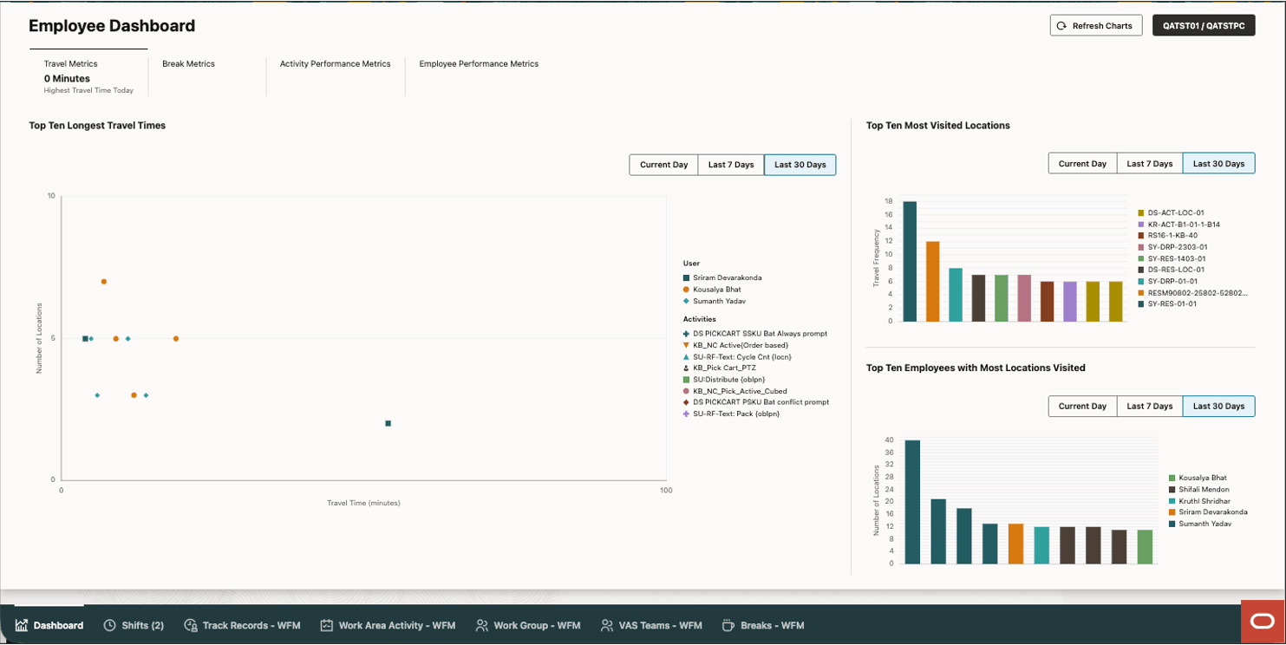The height and width of the screenshot is (645, 1286).
Task: Click the clock icon beside Shifts (2)
Action: tap(109, 625)
